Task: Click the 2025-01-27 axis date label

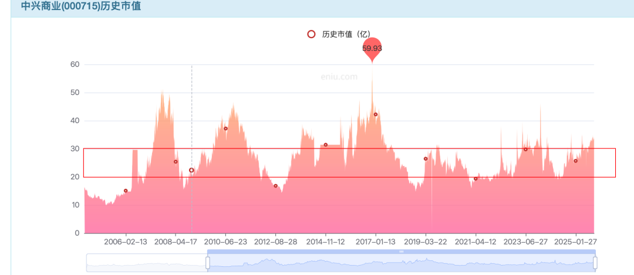Action: click(x=576, y=242)
